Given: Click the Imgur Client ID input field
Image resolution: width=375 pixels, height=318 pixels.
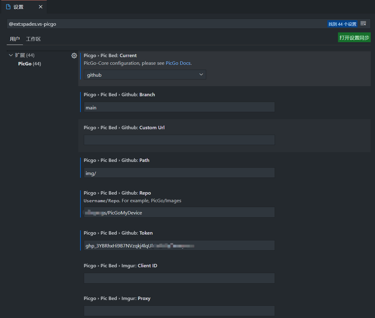Looking at the screenshot, I should tap(179, 278).
